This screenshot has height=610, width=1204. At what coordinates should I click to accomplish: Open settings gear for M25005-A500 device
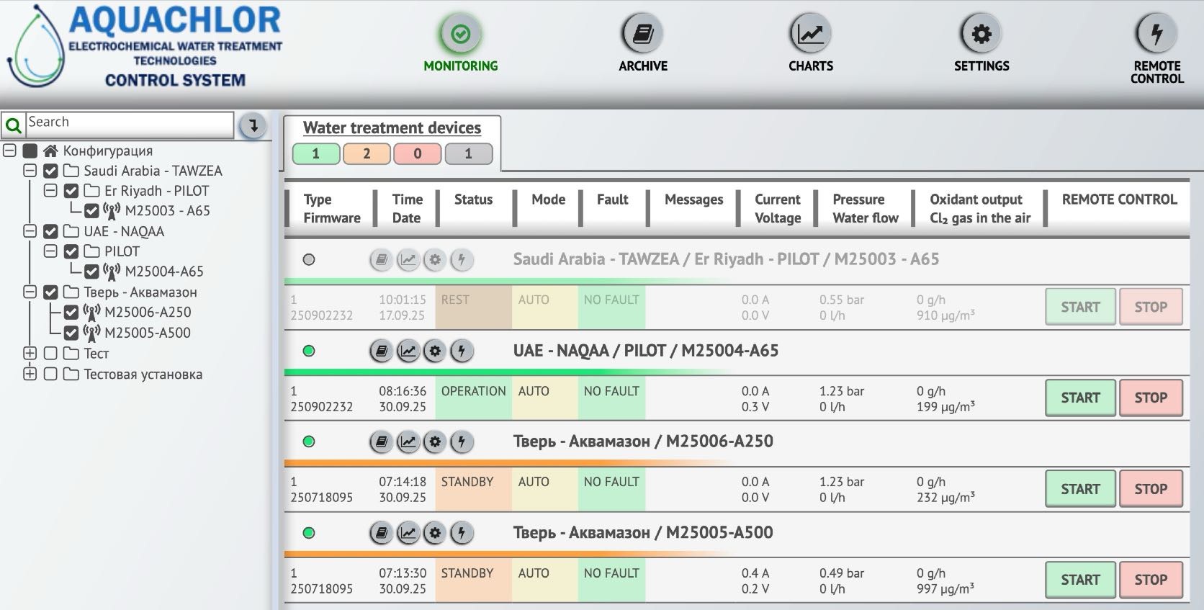pyautogui.click(x=435, y=534)
